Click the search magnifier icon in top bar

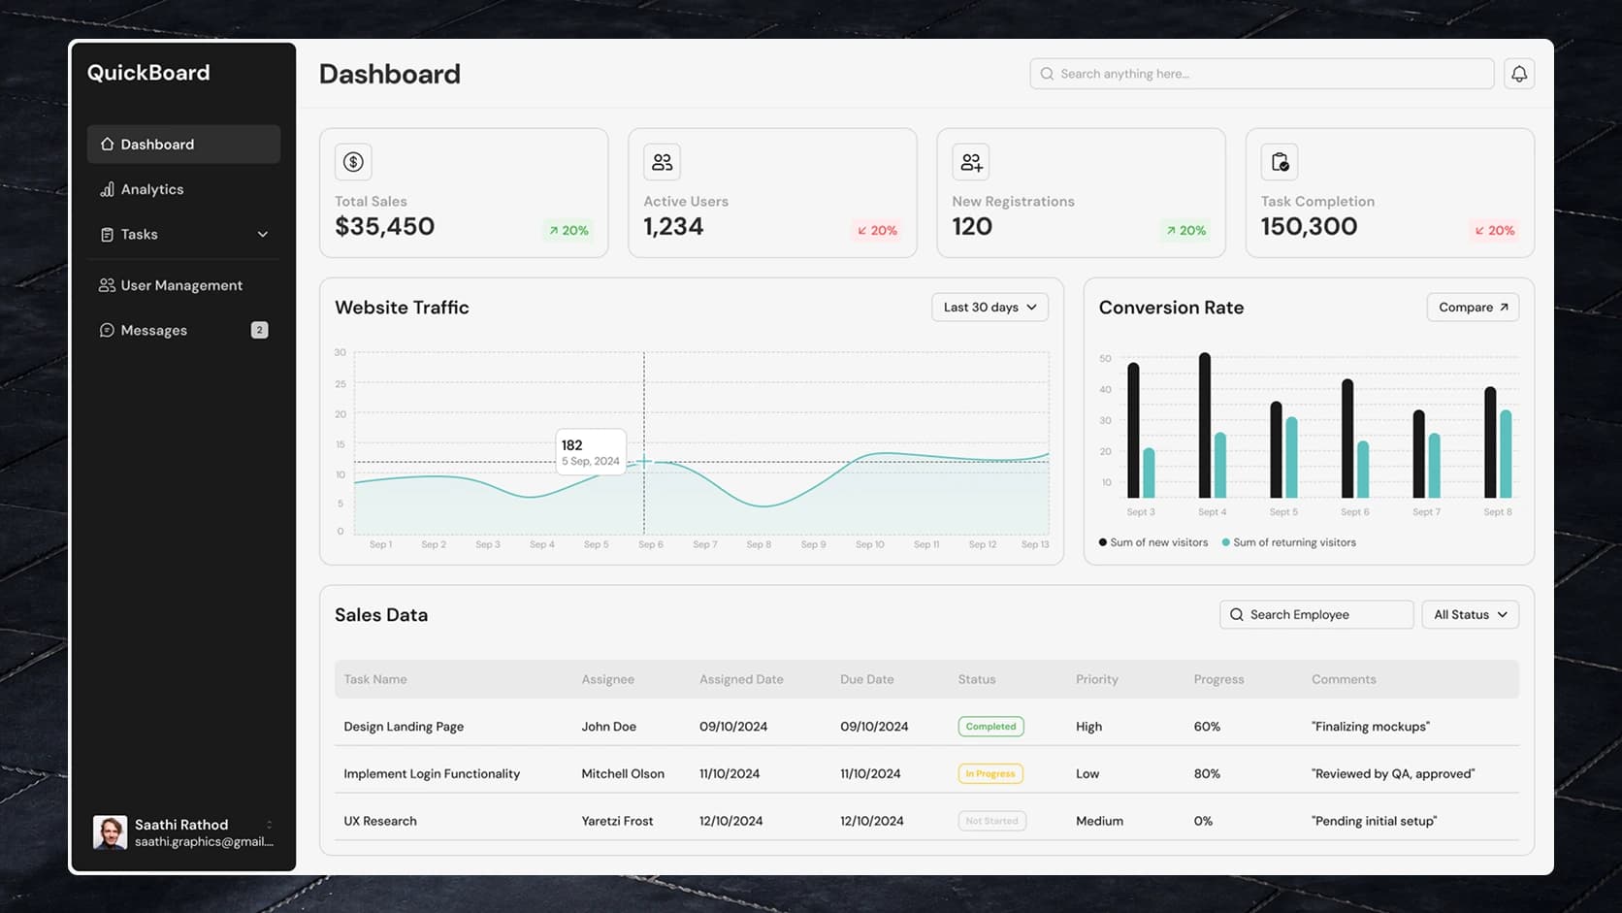coord(1047,74)
